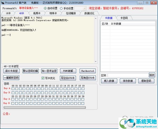The image size is (158, 129).
Task: Minimize the Proxmark3 window
Action: pyautogui.click(x=140, y=3)
